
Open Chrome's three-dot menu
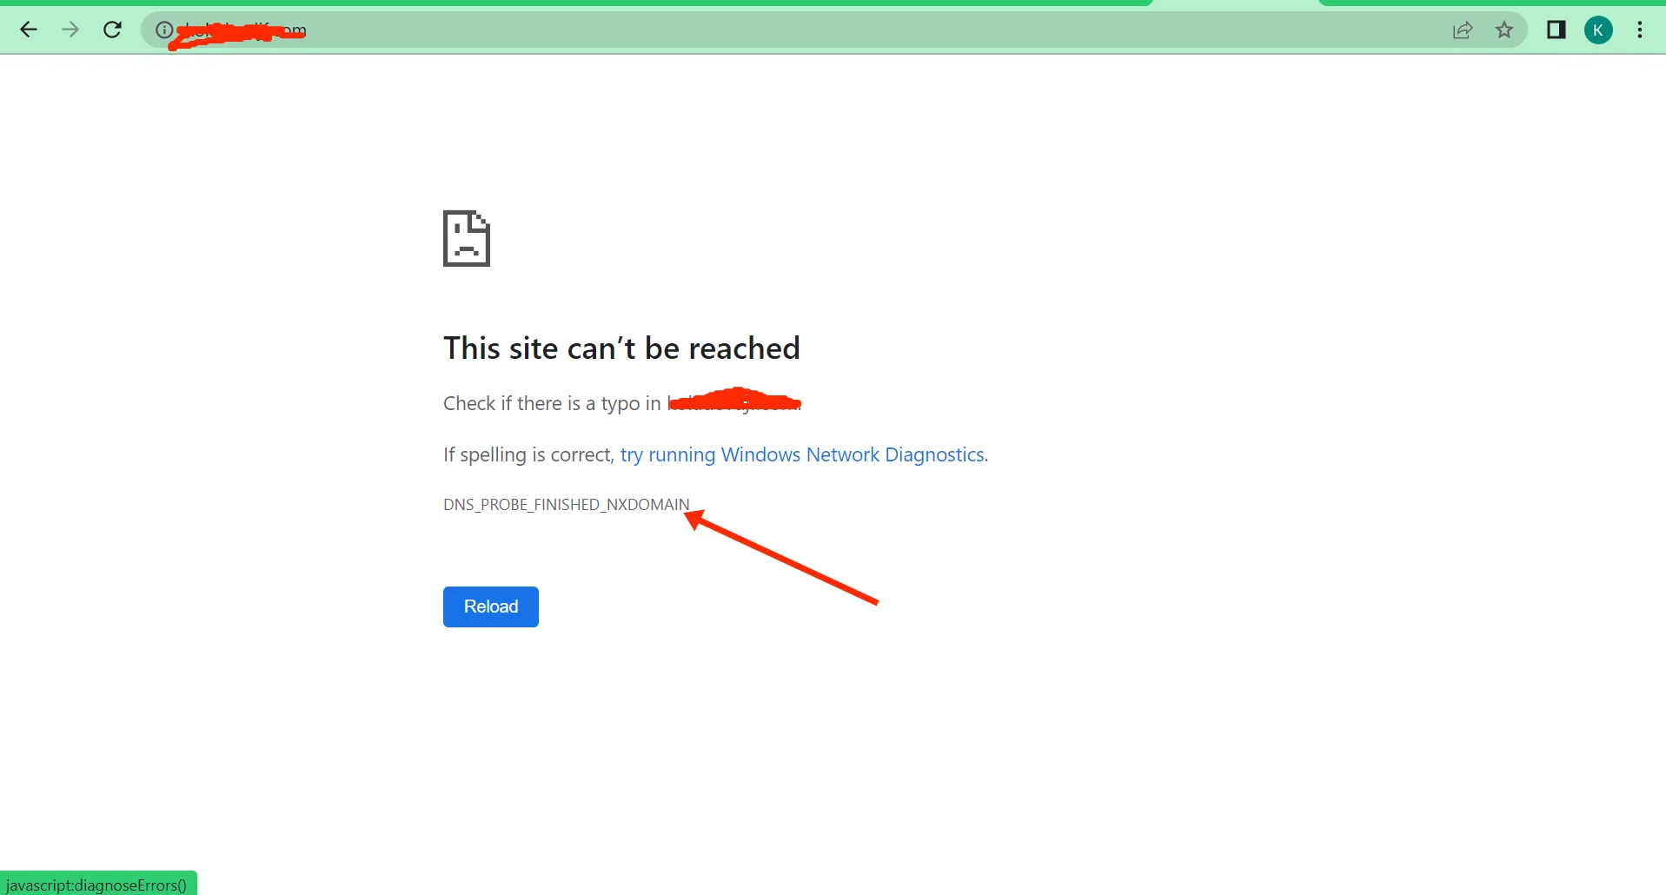1640,30
